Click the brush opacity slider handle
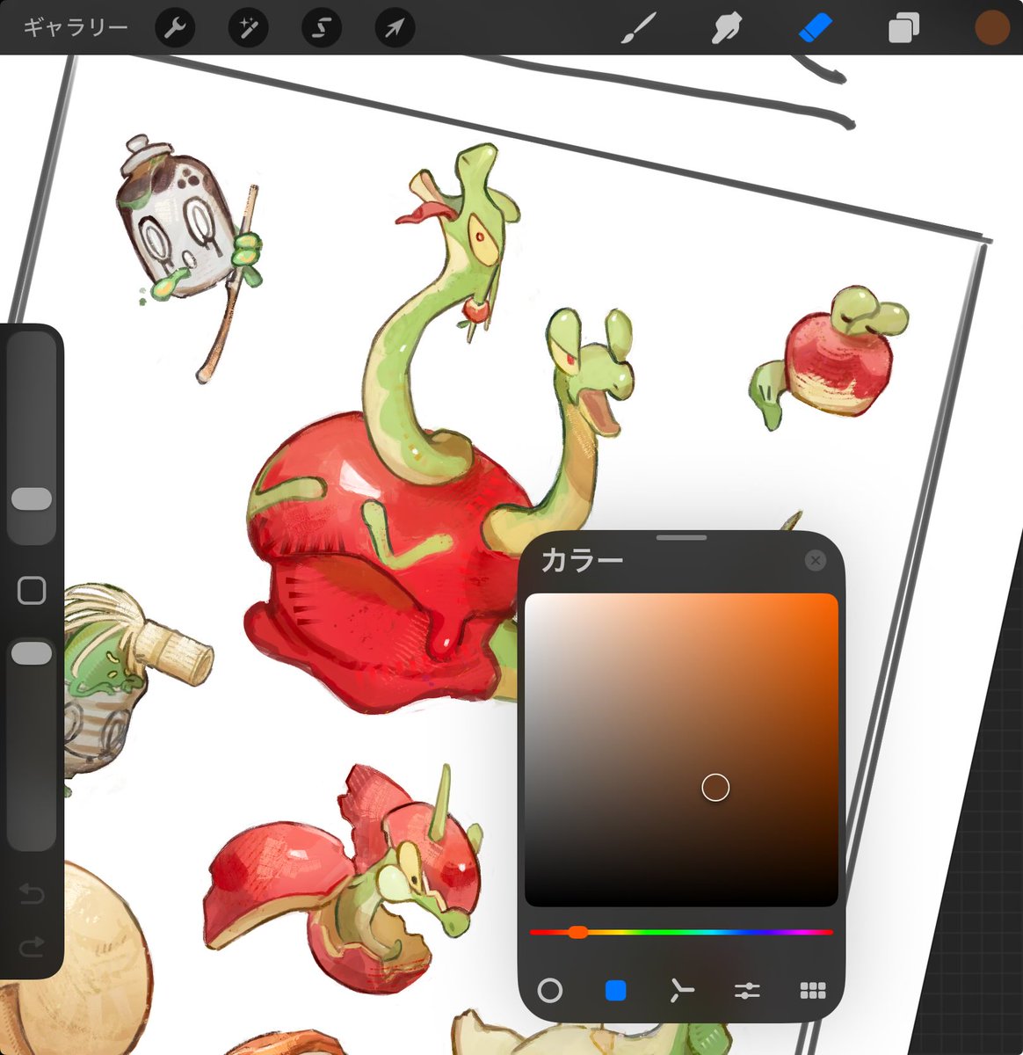 pyautogui.click(x=32, y=653)
